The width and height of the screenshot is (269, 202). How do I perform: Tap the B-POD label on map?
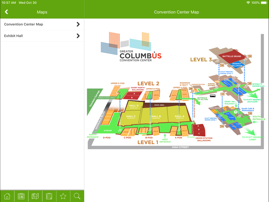149,138
